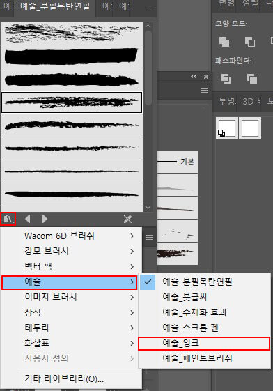Open the 예술_스크롤 펜 brush library
273x391 pixels.
tap(205, 328)
